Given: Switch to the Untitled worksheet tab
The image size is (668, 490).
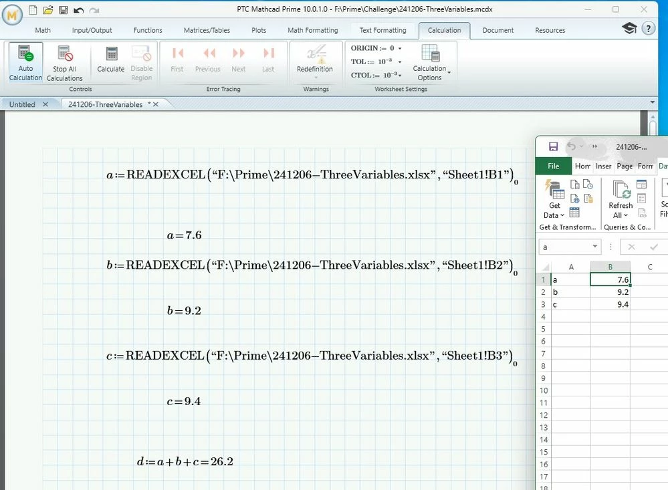Looking at the screenshot, I should click(22, 104).
